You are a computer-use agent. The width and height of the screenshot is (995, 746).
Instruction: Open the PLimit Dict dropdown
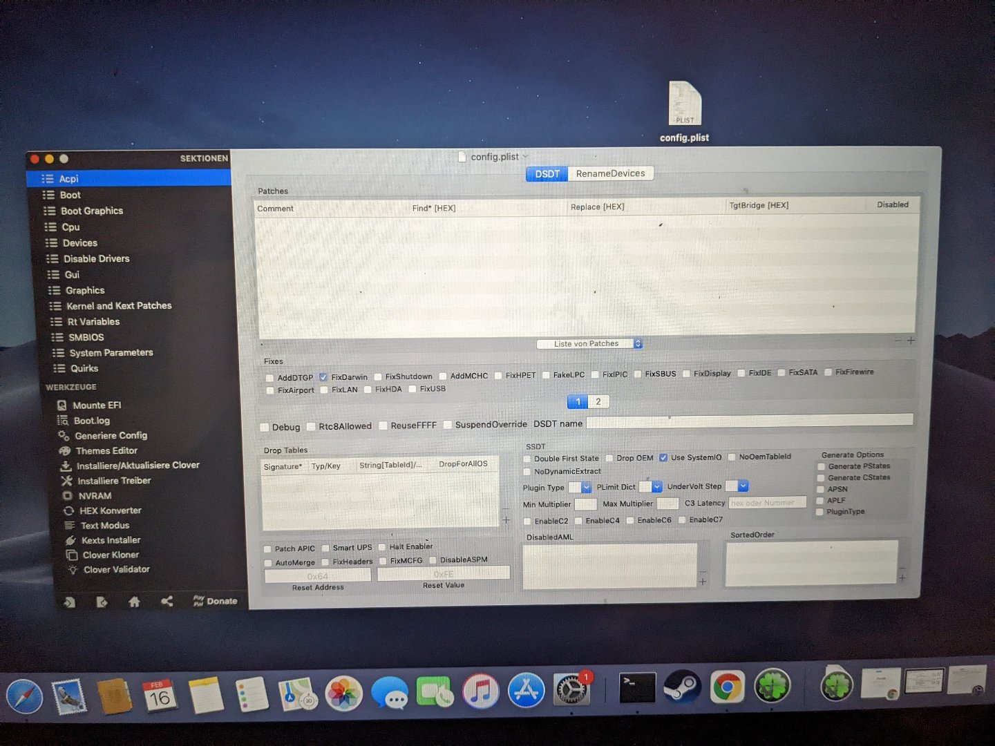click(651, 486)
